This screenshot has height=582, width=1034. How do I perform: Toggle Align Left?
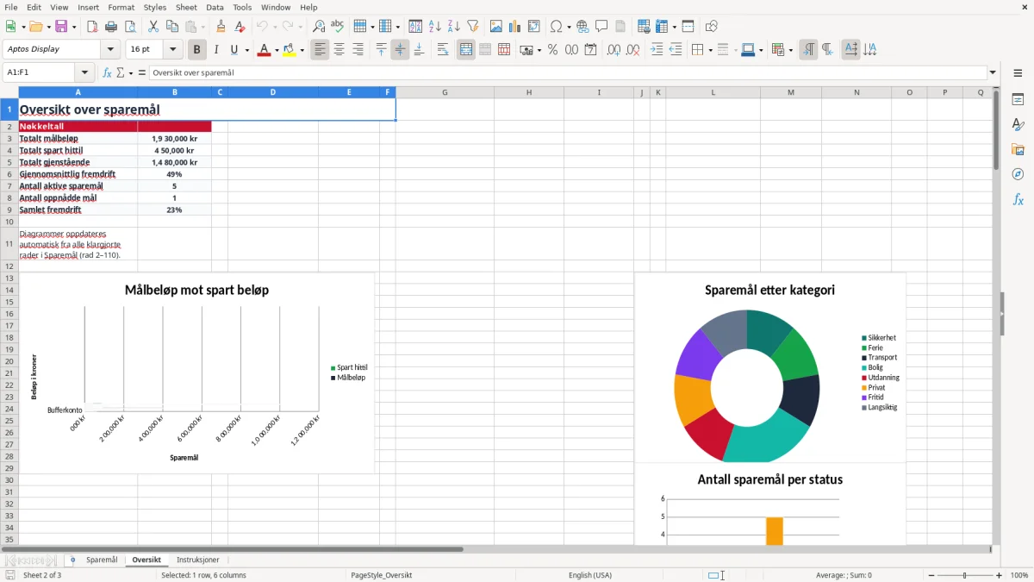point(320,50)
